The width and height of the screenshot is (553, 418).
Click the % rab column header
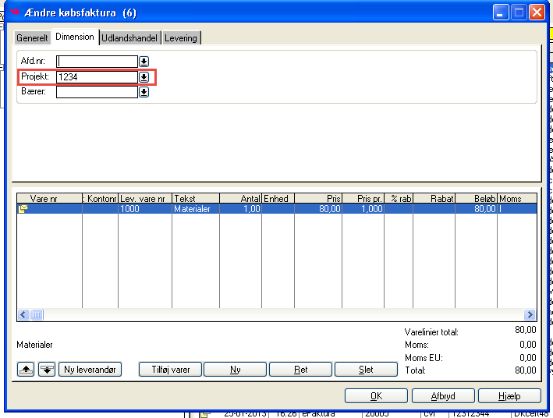pos(399,199)
